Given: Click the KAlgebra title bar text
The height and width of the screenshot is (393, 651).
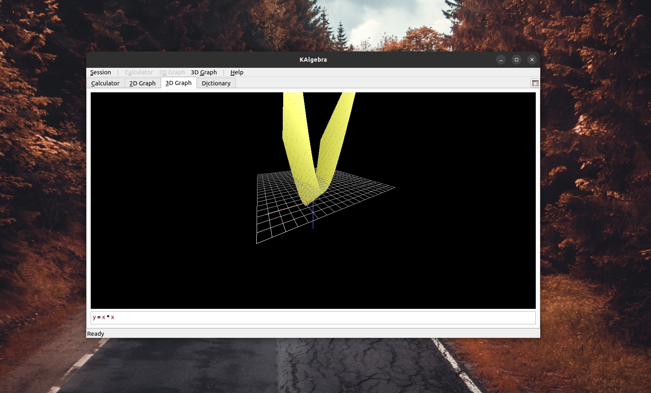Looking at the screenshot, I should click(x=313, y=60).
